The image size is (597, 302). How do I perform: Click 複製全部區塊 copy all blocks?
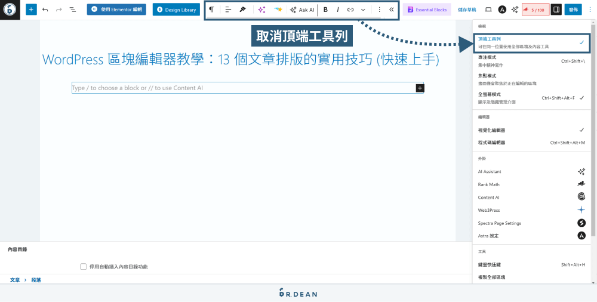(531, 278)
